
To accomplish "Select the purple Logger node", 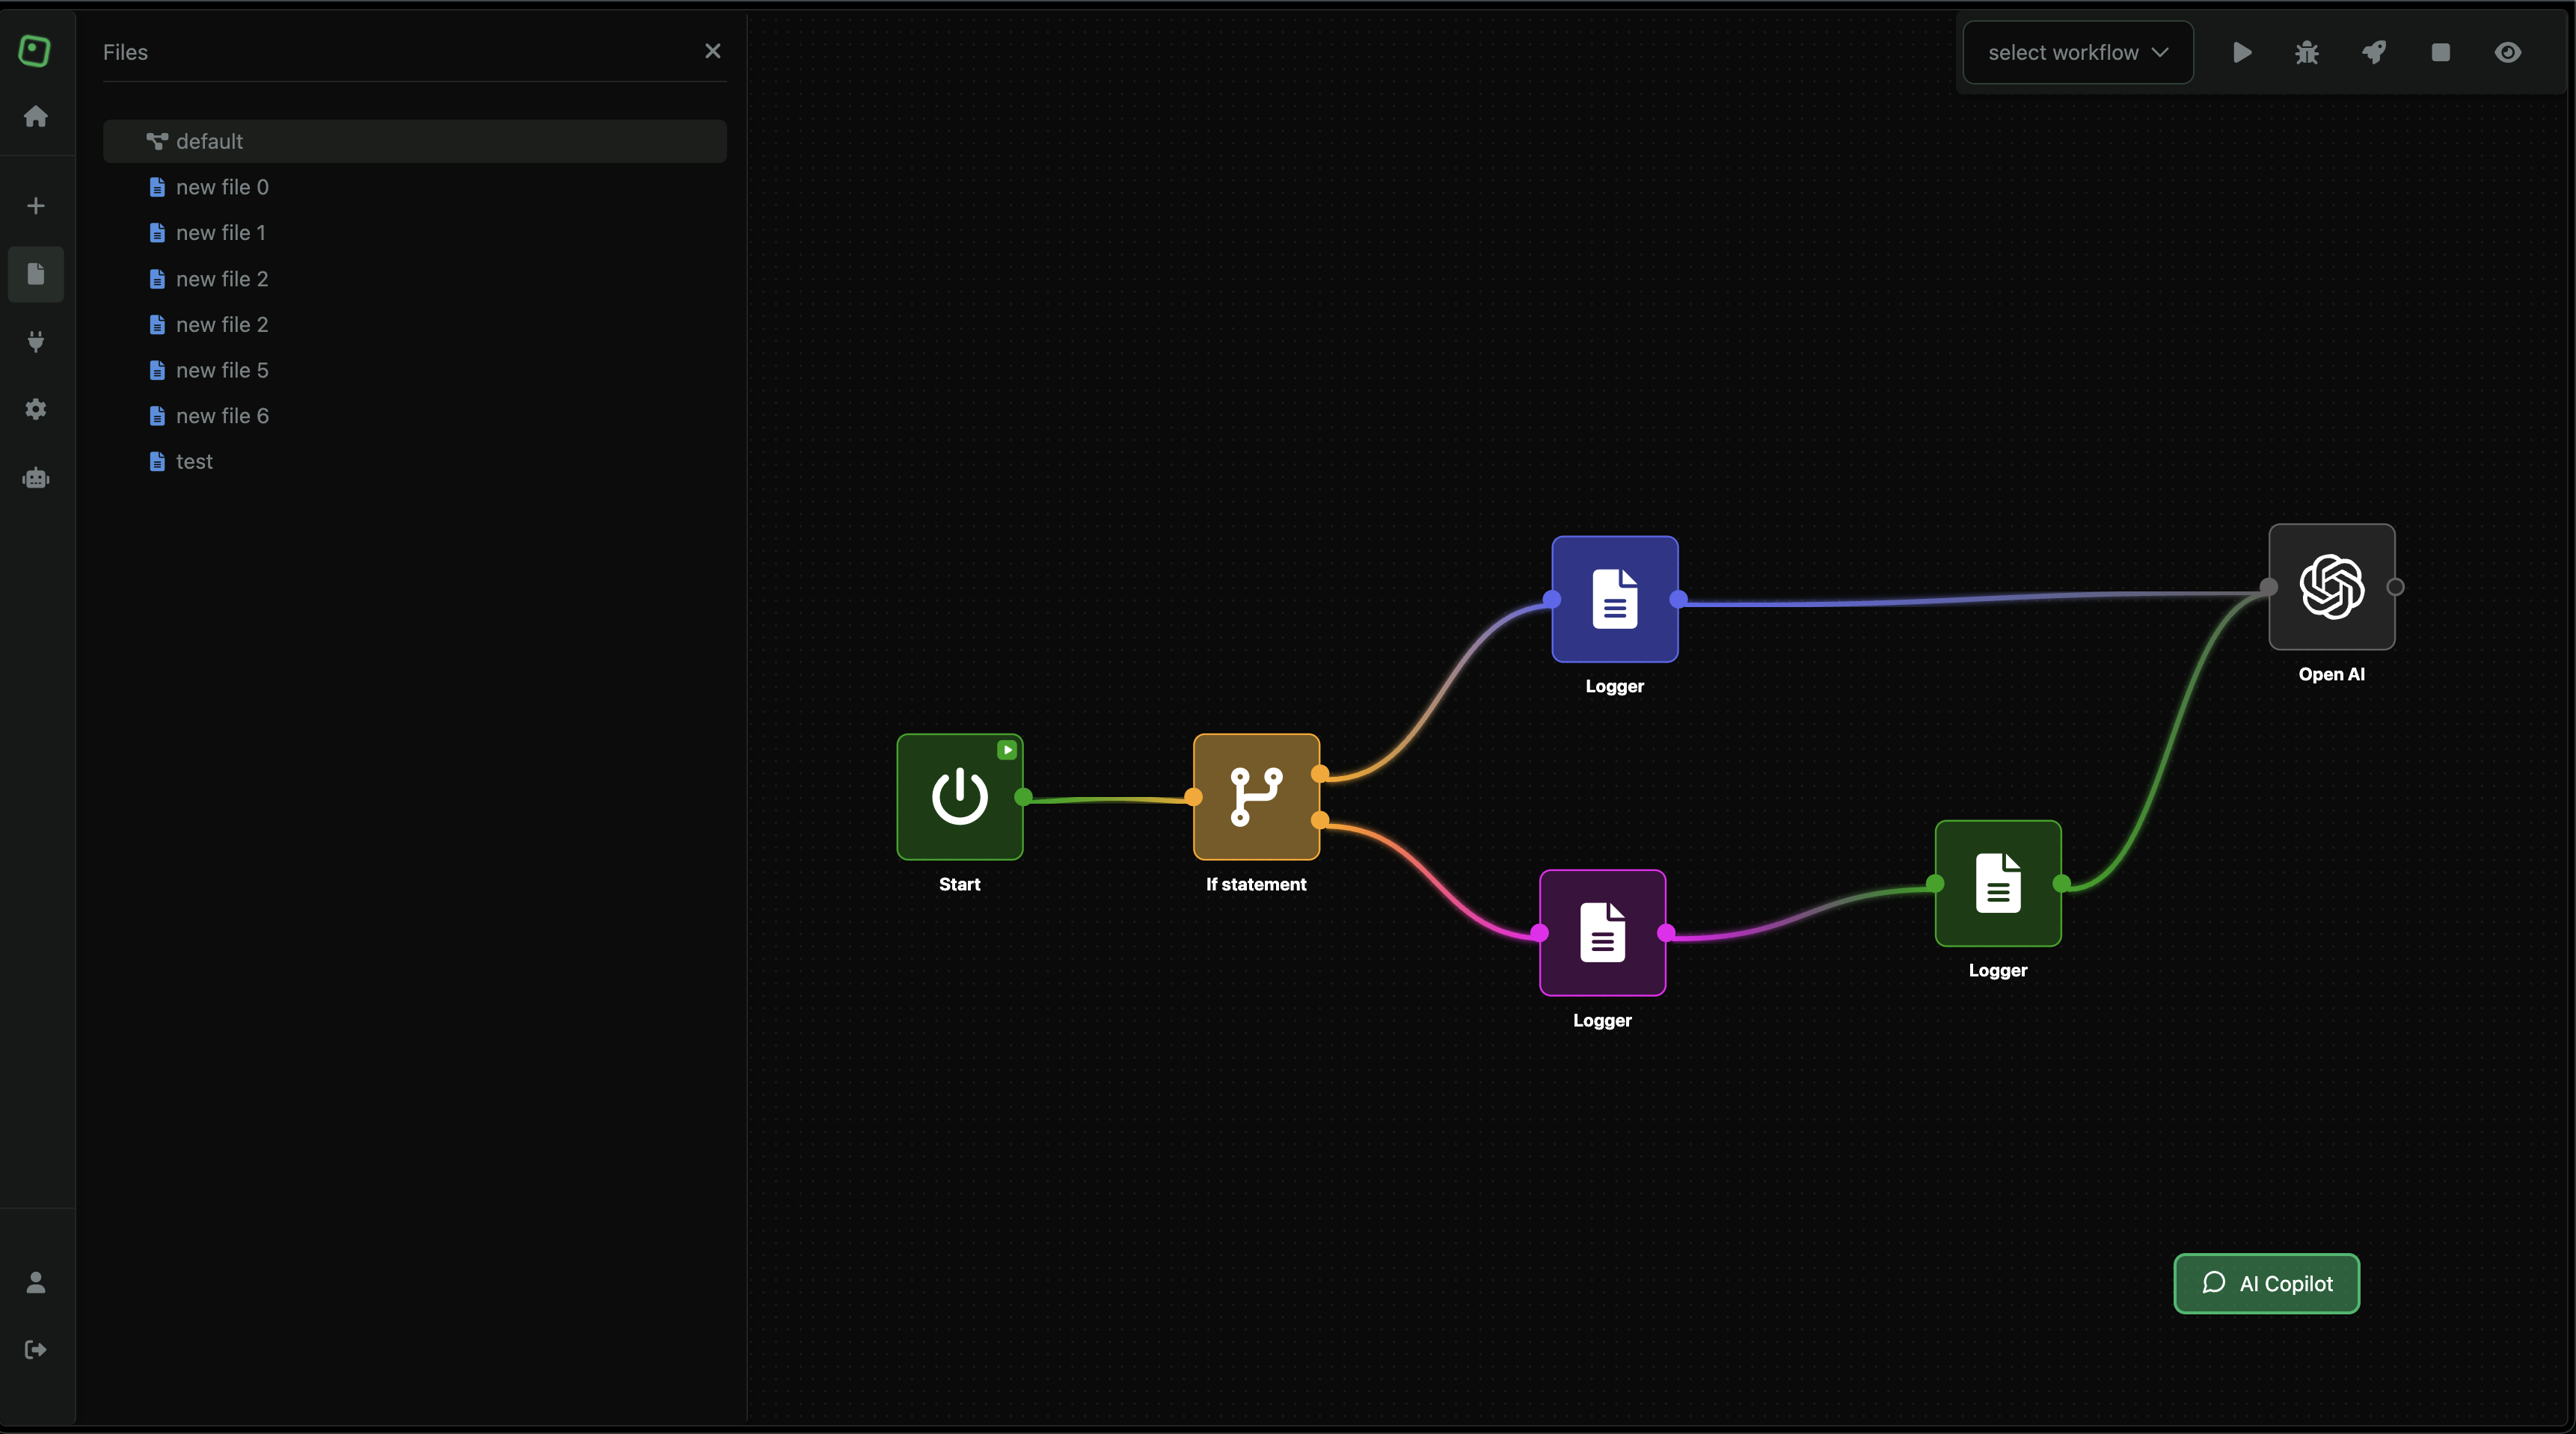I will coord(1603,932).
